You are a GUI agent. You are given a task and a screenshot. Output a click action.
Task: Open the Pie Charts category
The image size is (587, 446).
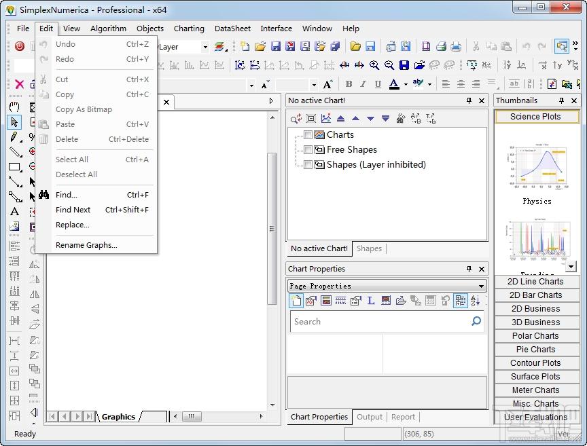pyautogui.click(x=536, y=349)
